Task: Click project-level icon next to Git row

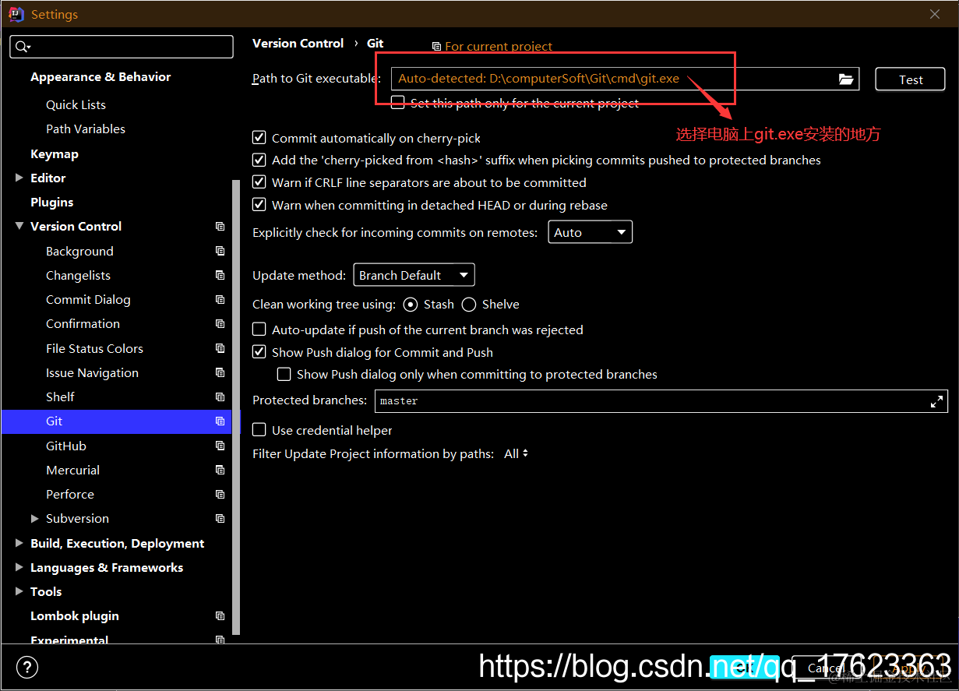Action: (x=220, y=421)
